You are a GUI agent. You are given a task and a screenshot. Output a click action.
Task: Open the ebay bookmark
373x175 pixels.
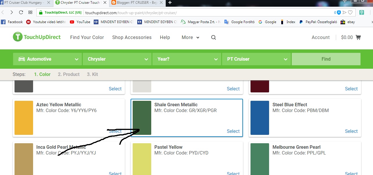(348, 22)
